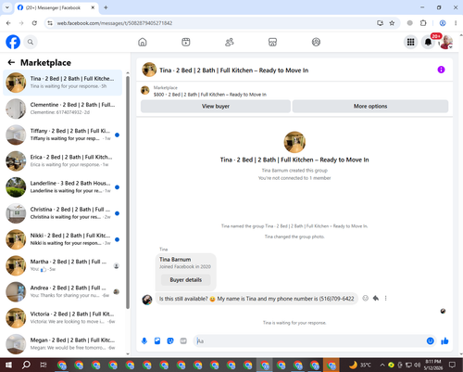Open the Friends tab icon
The height and width of the screenshot is (372, 463).
[230, 42]
